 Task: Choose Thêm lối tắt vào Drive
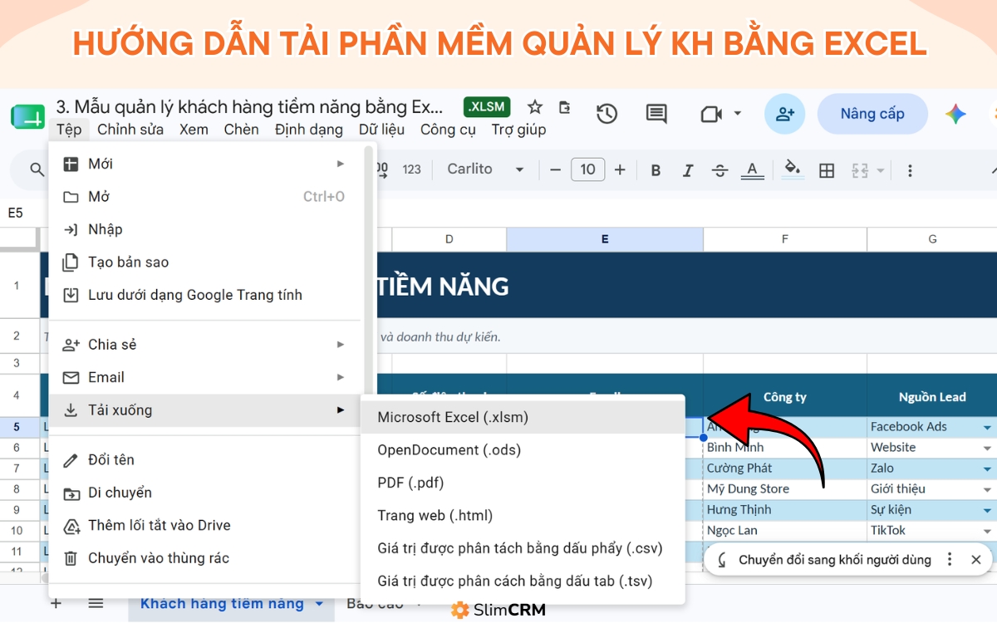coord(205,525)
